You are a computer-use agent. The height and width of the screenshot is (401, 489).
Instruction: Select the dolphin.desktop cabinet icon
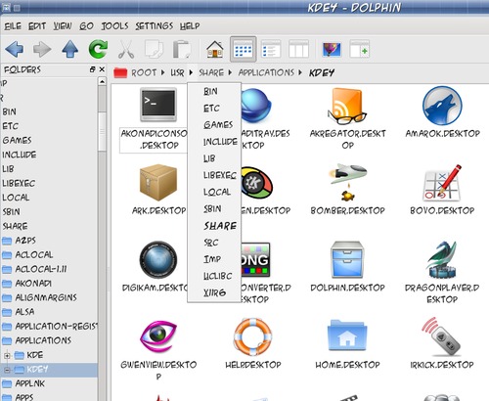click(x=347, y=259)
